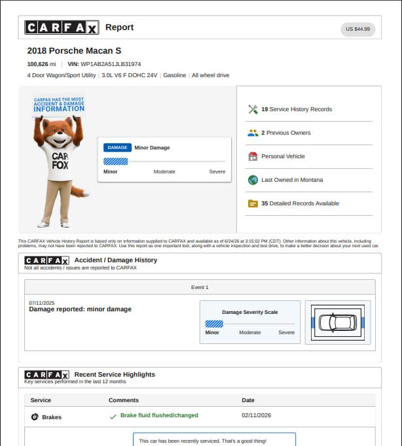Click the wrench service history icon

pos(253,109)
